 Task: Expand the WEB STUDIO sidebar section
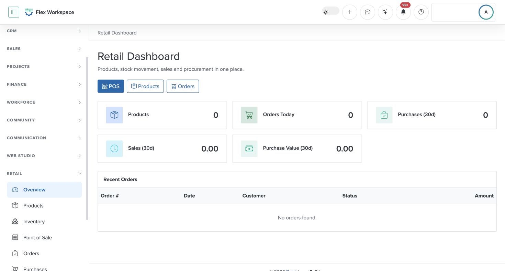click(x=44, y=156)
